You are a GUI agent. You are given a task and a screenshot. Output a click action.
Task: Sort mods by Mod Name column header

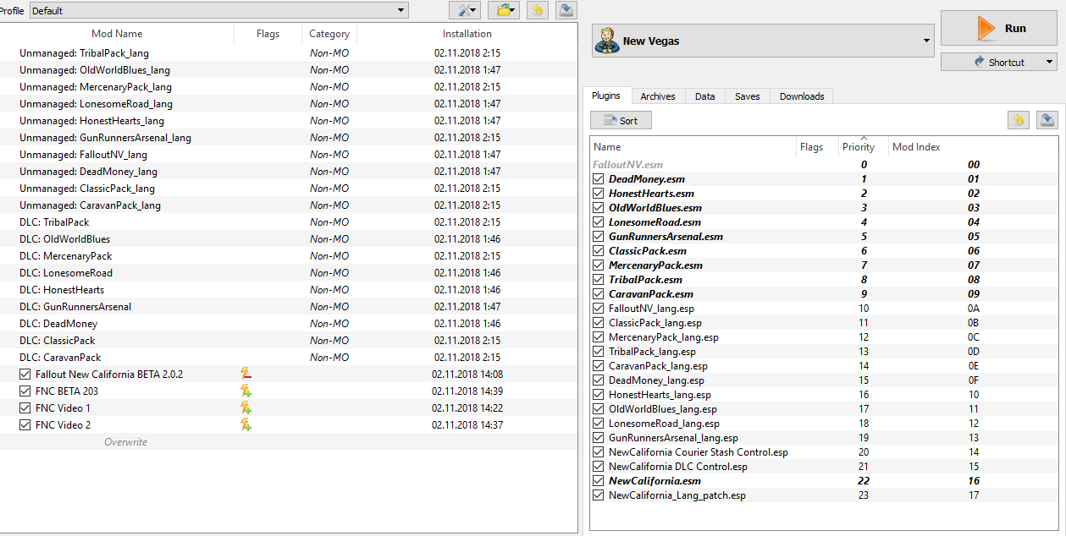117,34
